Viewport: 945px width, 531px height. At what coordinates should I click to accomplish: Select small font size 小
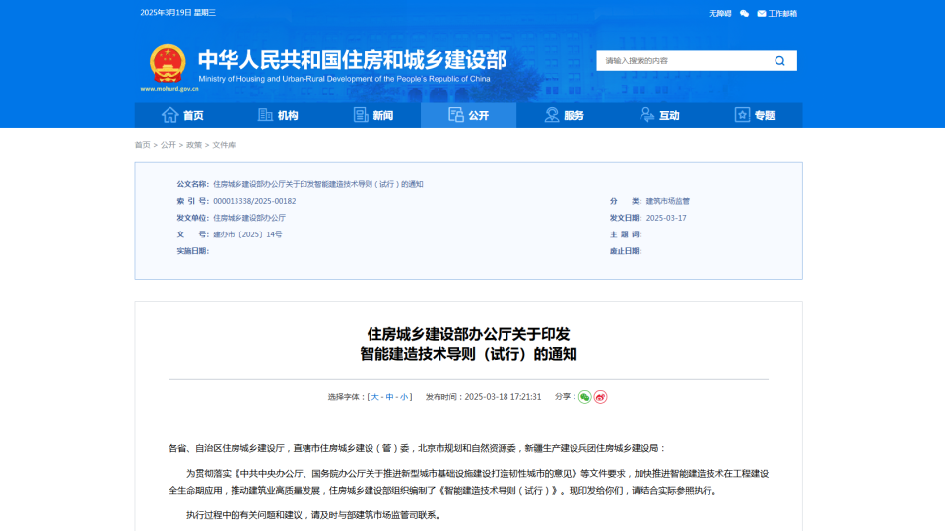coord(403,397)
